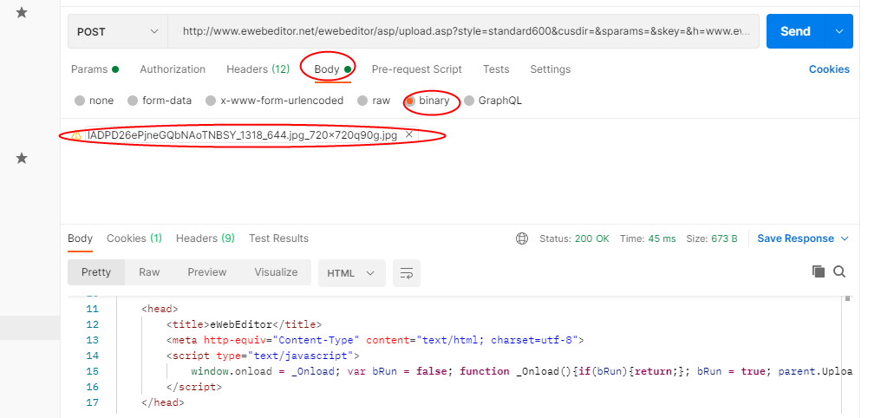Screen dimensions: 881x418
Task: Click the selected jpg file name
Action: click(242, 134)
